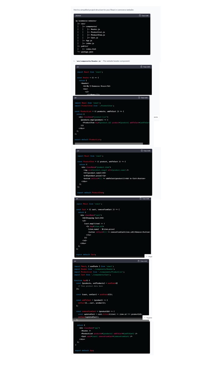Copy code in the 'const Header' block
The image size is (205, 367).
[145, 67]
